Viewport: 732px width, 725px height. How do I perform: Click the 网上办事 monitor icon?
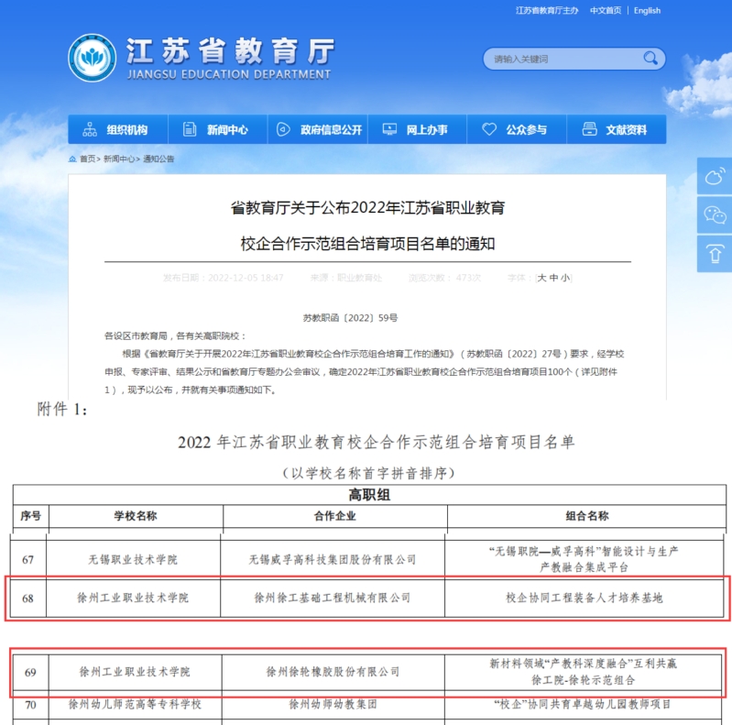(x=389, y=130)
